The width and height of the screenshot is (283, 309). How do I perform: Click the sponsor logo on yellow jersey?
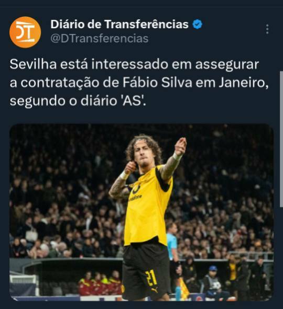coord(136,197)
